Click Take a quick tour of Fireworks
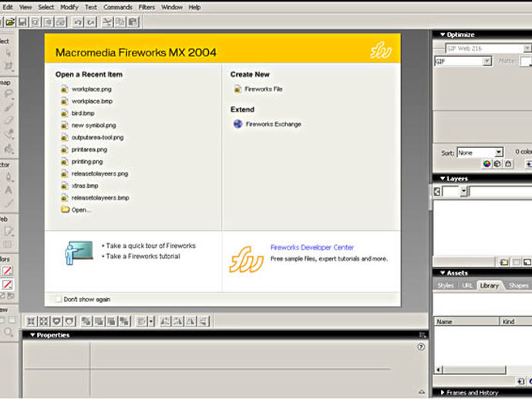 (150, 246)
